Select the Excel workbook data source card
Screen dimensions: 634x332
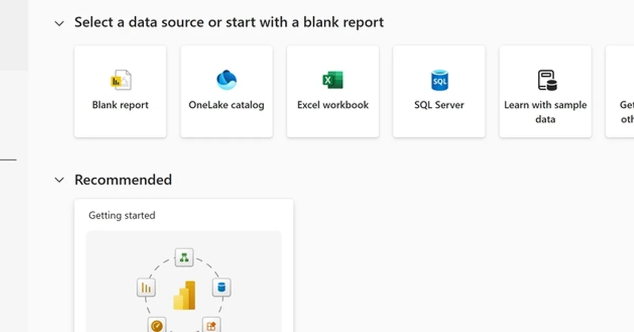coord(333,91)
